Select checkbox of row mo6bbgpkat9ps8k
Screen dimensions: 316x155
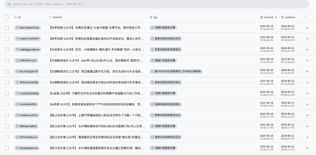[x=7, y=50]
